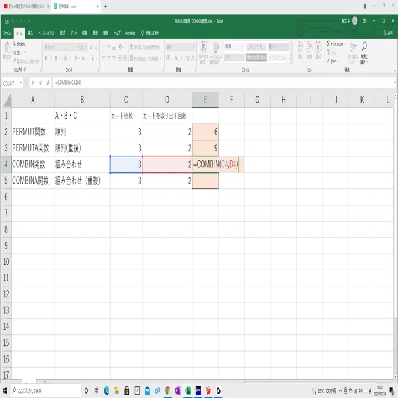Toggle bold formatting
This screenshot has height=398, width=398.
point(46,58)
